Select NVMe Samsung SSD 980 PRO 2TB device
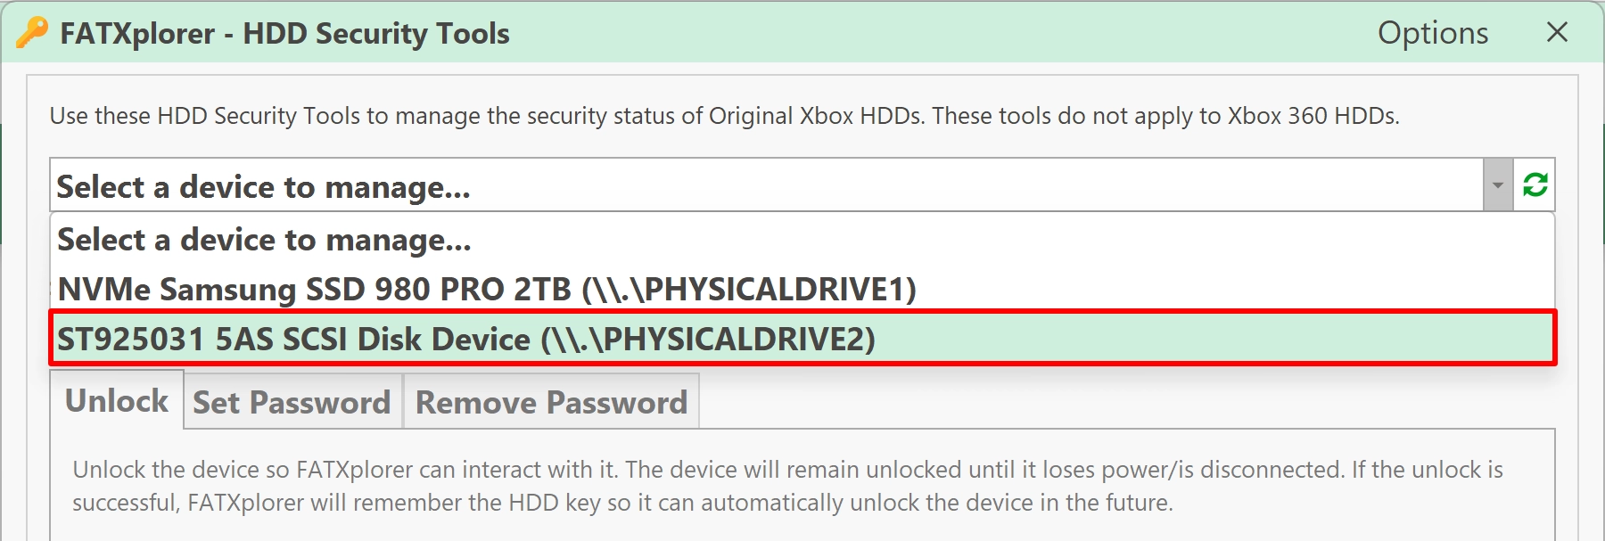 point(802,289)
